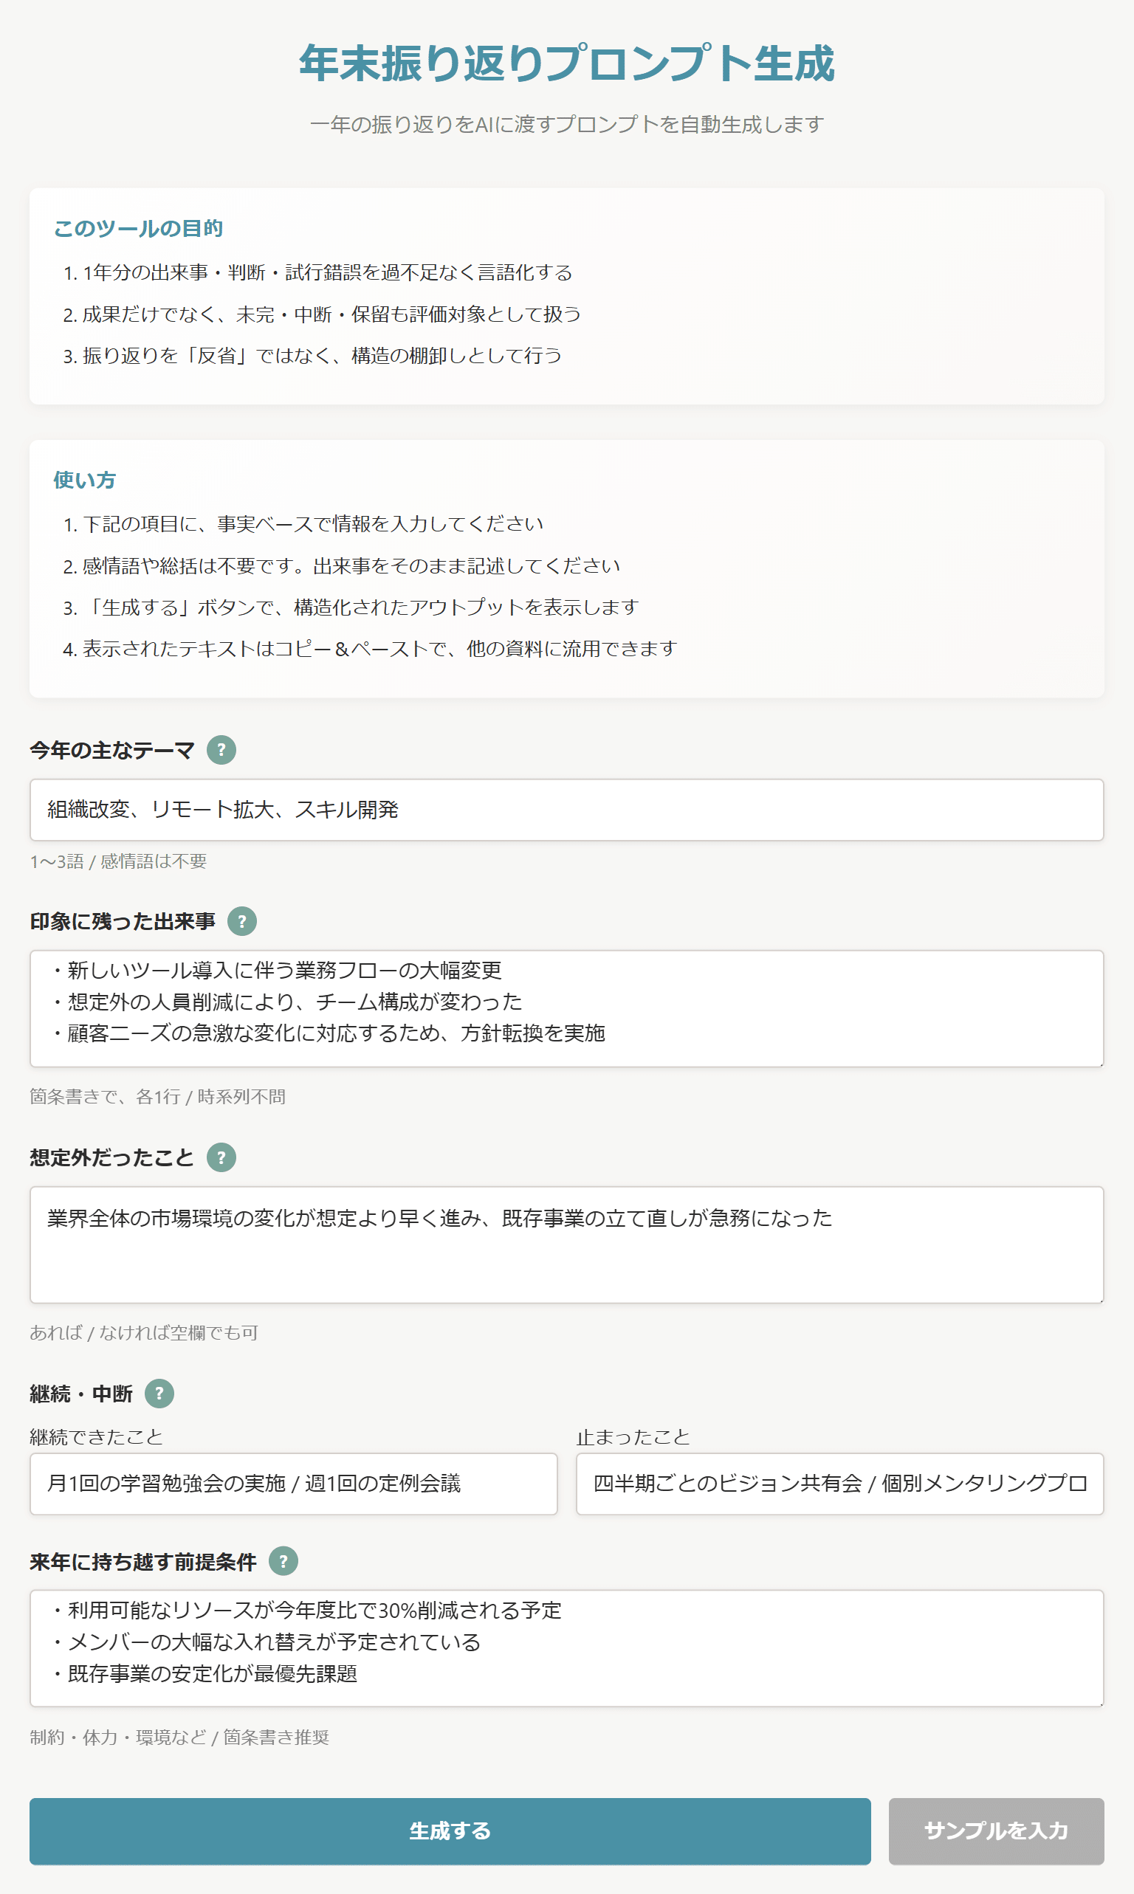Select the 継続できたこと input field
1134x1894 pixels.
click(x=292, y=1483)
